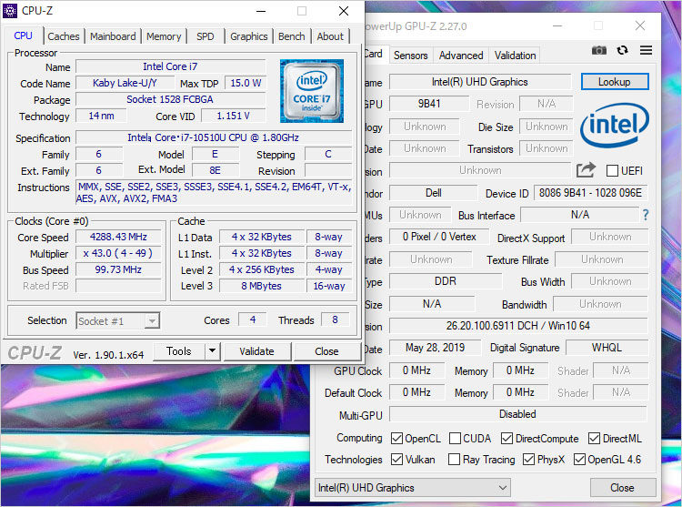682x507 pixels.
Task: Open the Tools dropdown arrow in CPU-Z
Action: pyautogui.click(x=212, y=351)
